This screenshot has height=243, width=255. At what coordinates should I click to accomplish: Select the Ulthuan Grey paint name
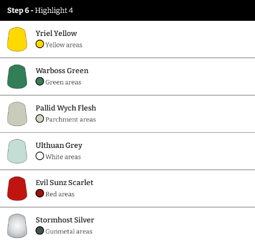click(59, 146)
